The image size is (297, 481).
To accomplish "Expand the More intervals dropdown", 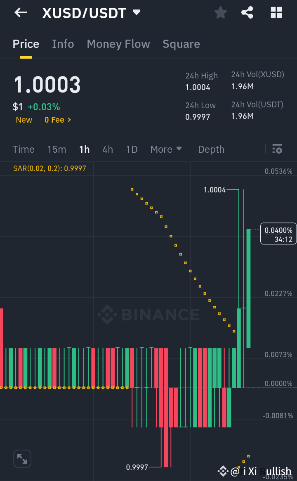I will 166,149.
